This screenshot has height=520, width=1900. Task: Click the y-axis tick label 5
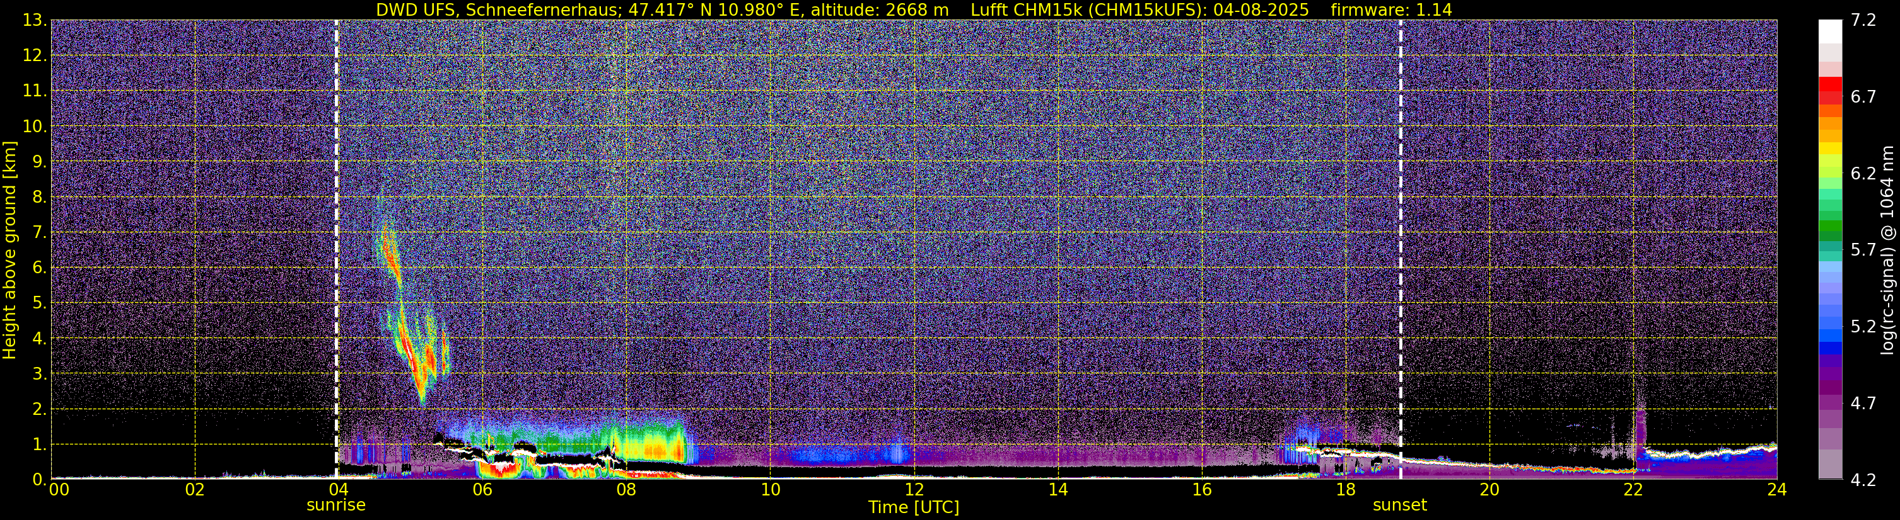pos(38,303)
